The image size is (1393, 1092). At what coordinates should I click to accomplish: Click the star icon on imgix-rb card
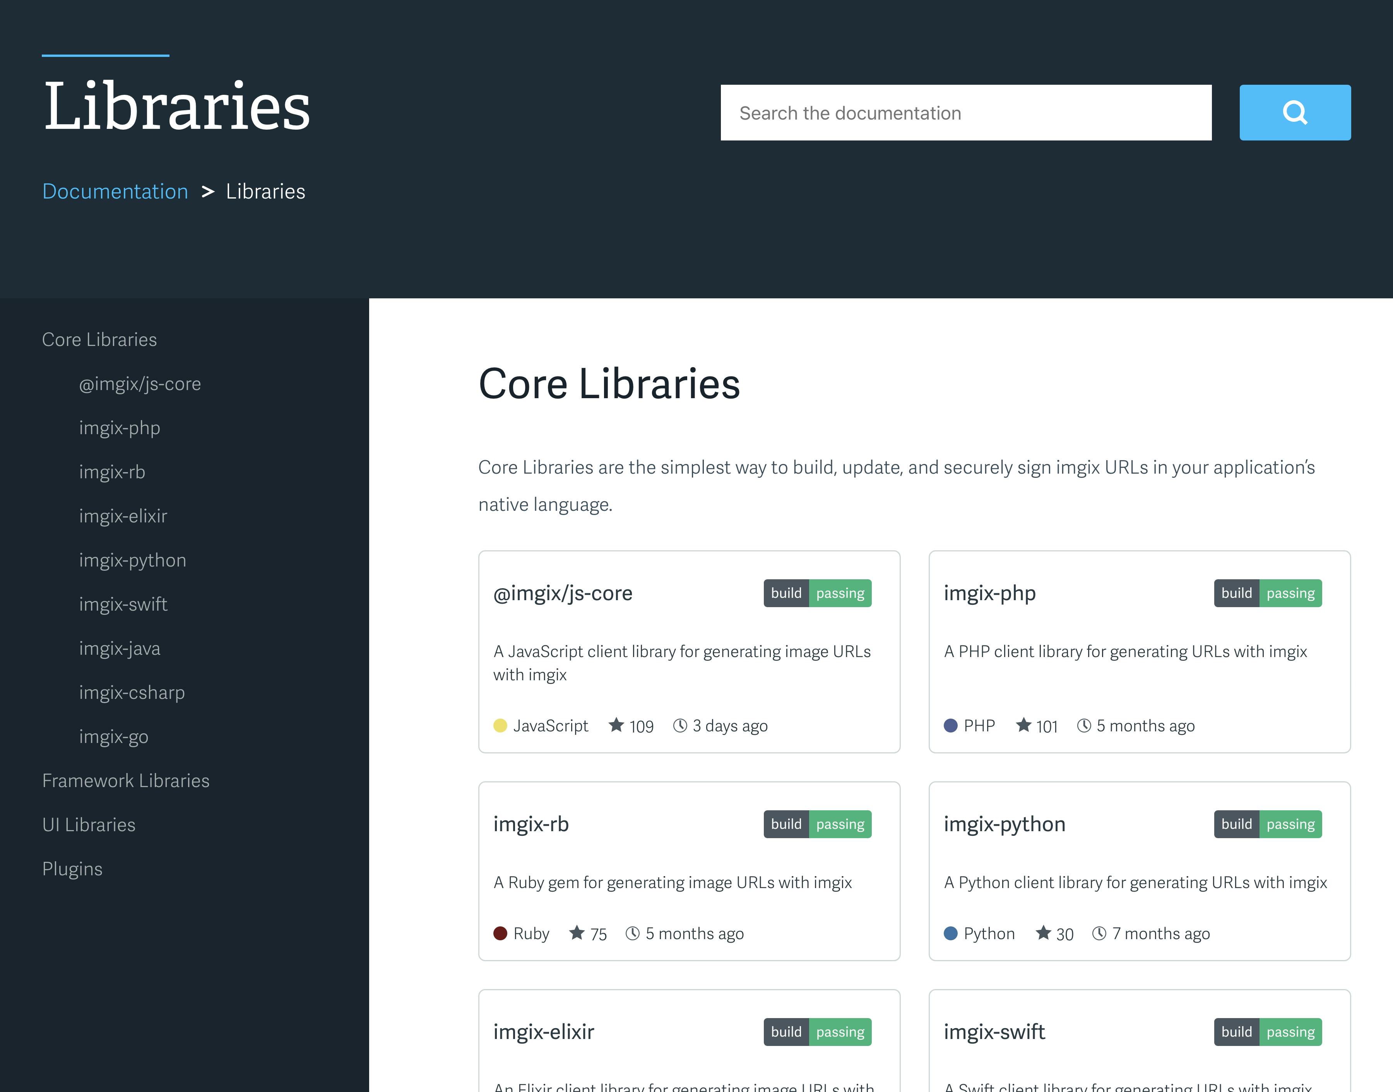click(x=577, y=933)
